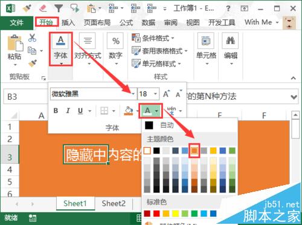The height and width of the screenshot is (225, 302).
Task: Click the paste clipboard icon in quick access toolbar
Action: point(91,8)
